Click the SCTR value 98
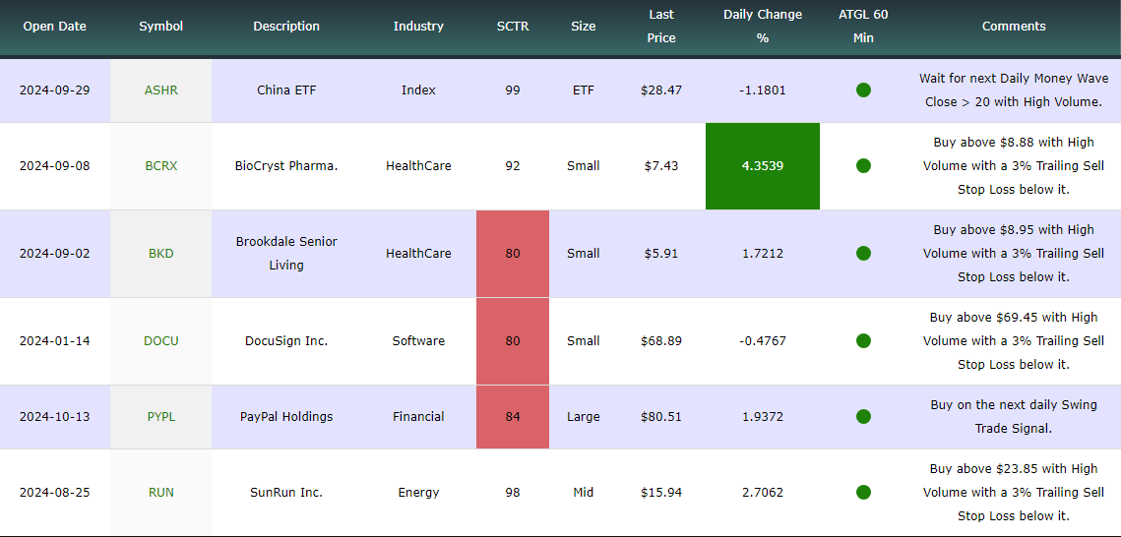 pyautogui.click(x=512, y=492)
